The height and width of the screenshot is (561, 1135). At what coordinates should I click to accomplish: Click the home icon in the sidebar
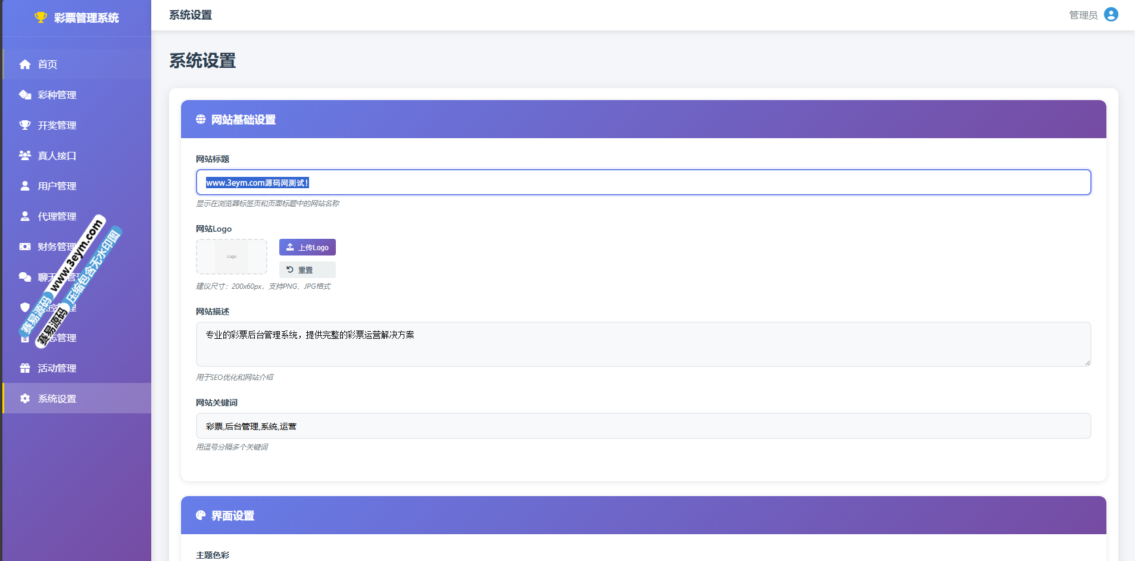25,64
